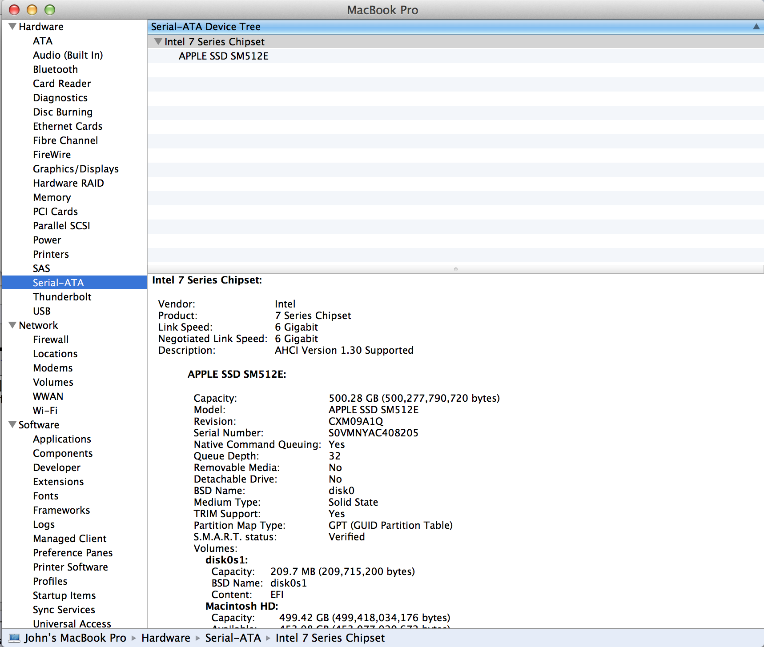Select Developer in the sidebar

pyautogui.click(x=57, y=467)
